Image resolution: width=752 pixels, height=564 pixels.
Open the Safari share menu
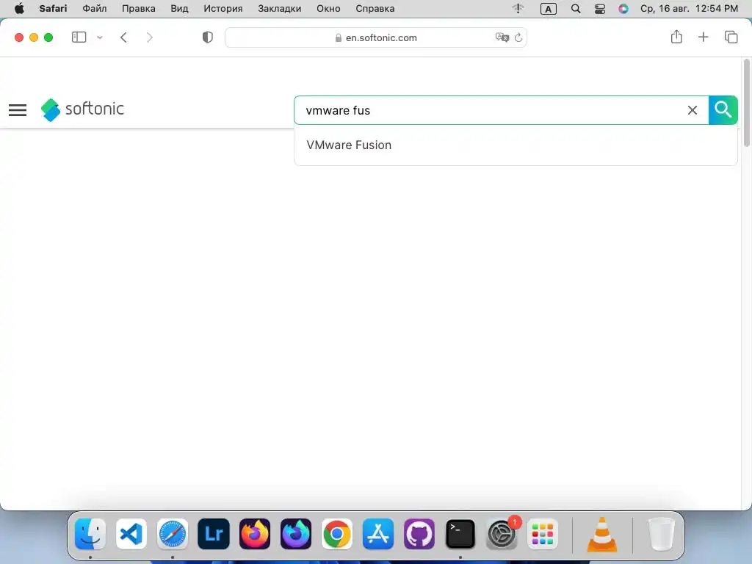676,37
